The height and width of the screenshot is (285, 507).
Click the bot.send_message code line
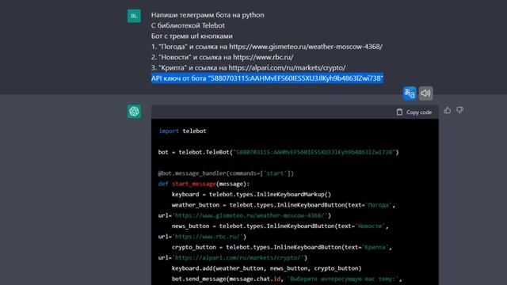click(287, 279)
